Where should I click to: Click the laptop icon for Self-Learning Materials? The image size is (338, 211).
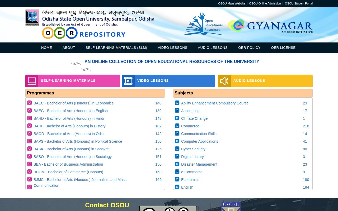(32, 81)
